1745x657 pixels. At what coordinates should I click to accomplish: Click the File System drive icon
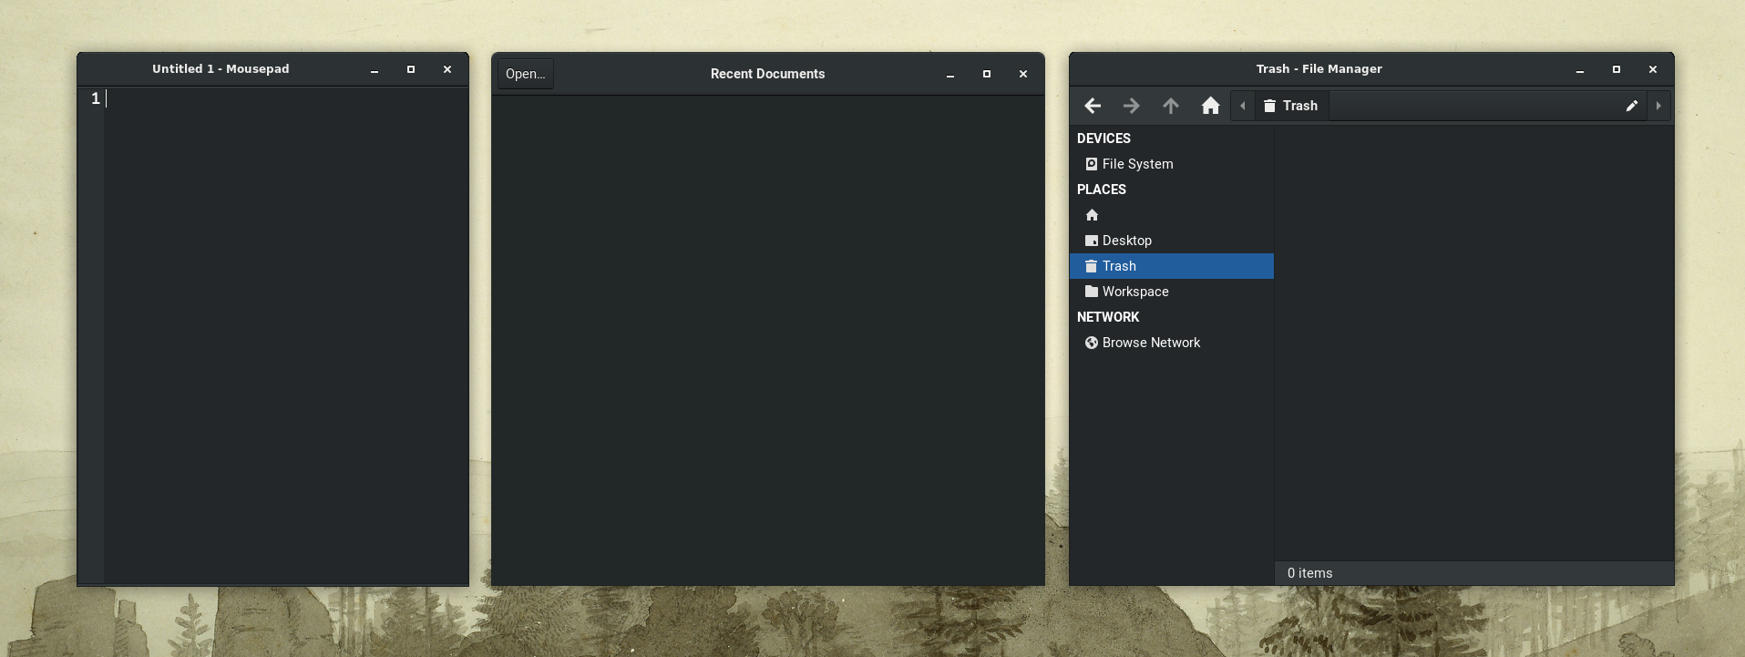click(1092, 164)
